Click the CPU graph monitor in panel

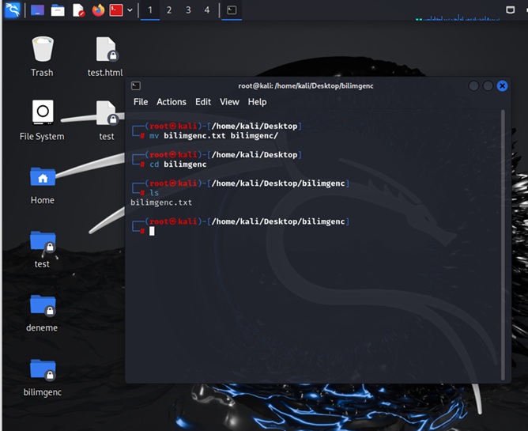(x=458, y=17)
